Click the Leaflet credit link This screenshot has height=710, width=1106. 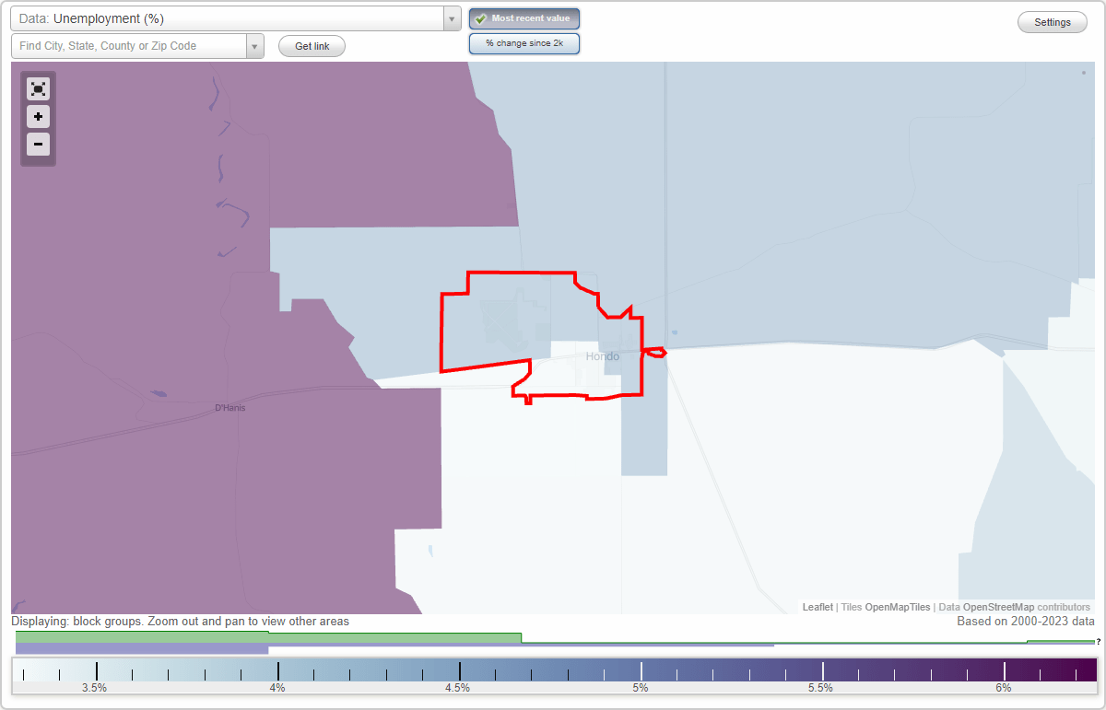click(x=816, y=607)
